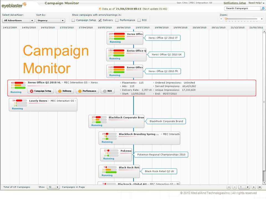Enable the Performance checkbox
This screenshot has height=199, width=266.
point(117,20)
